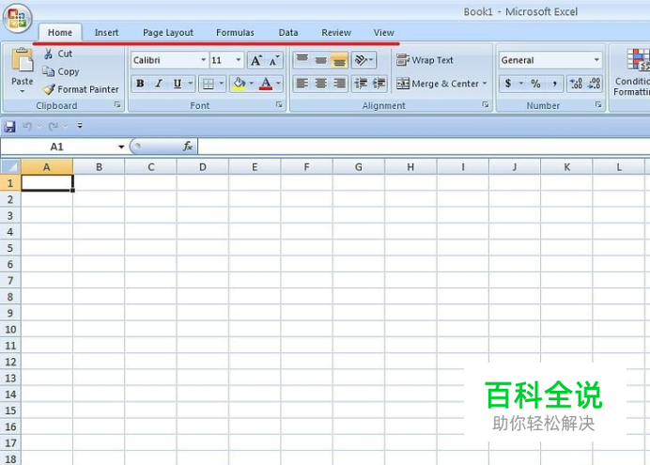Viewport: 650px width, 465px height.
Task: Launch the Font dialog launcher
Action: 279,105
